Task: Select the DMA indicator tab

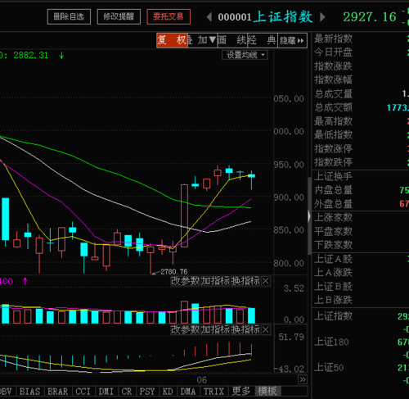Action: 188,392
